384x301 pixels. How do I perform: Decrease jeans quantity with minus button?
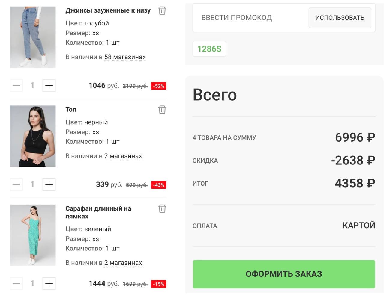pyautogui.click(x=16, y=85)
